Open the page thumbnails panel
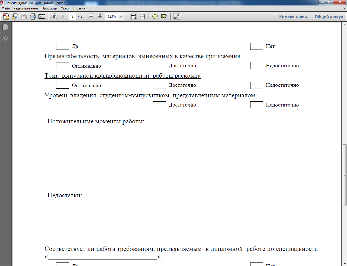Screen dimensions: 347x266 5,27
